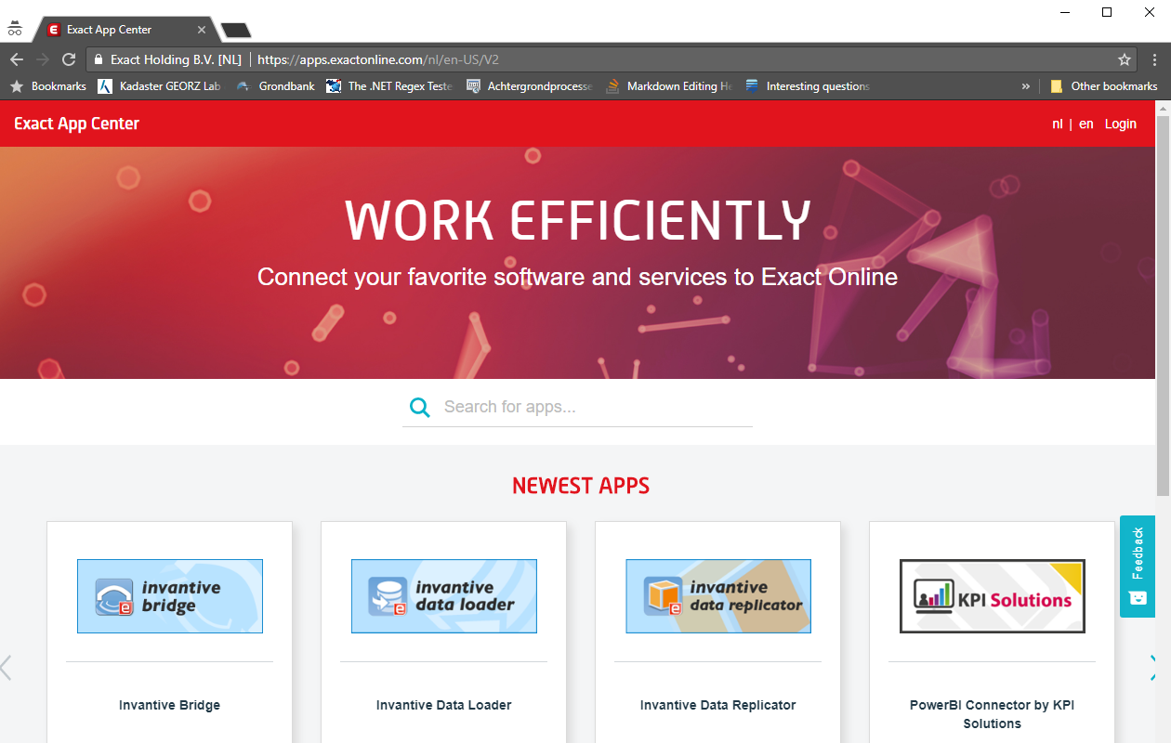Open the Grondbank bookmark

click(275, 86)
